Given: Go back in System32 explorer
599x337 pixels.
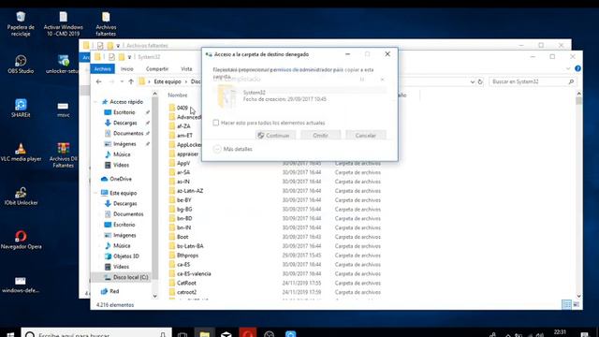Looking at the screenshot, I should click(x=99, y=81).
